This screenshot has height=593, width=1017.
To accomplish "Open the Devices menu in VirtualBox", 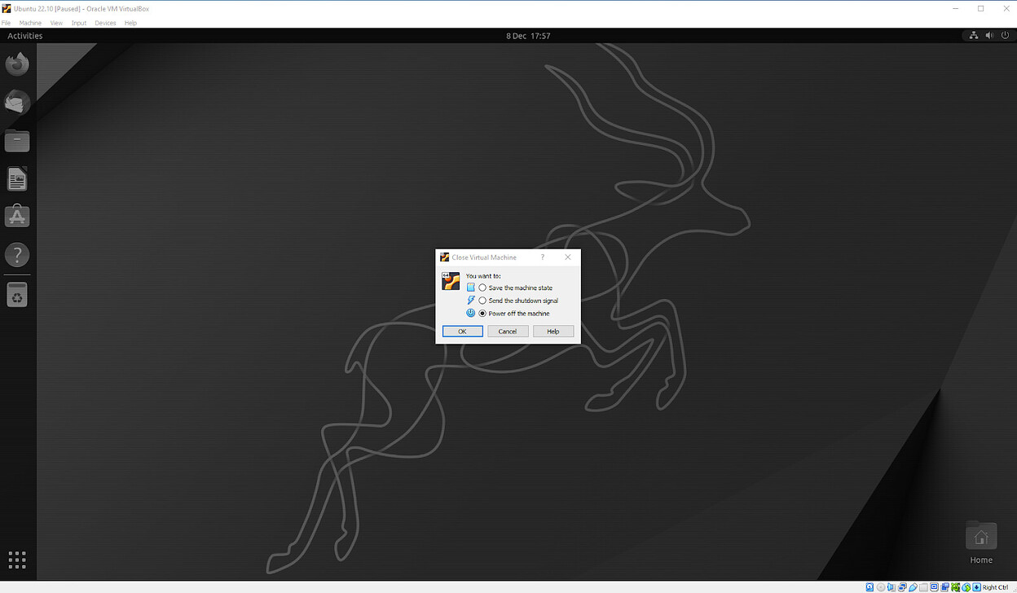I will click(x=105, y=23).
